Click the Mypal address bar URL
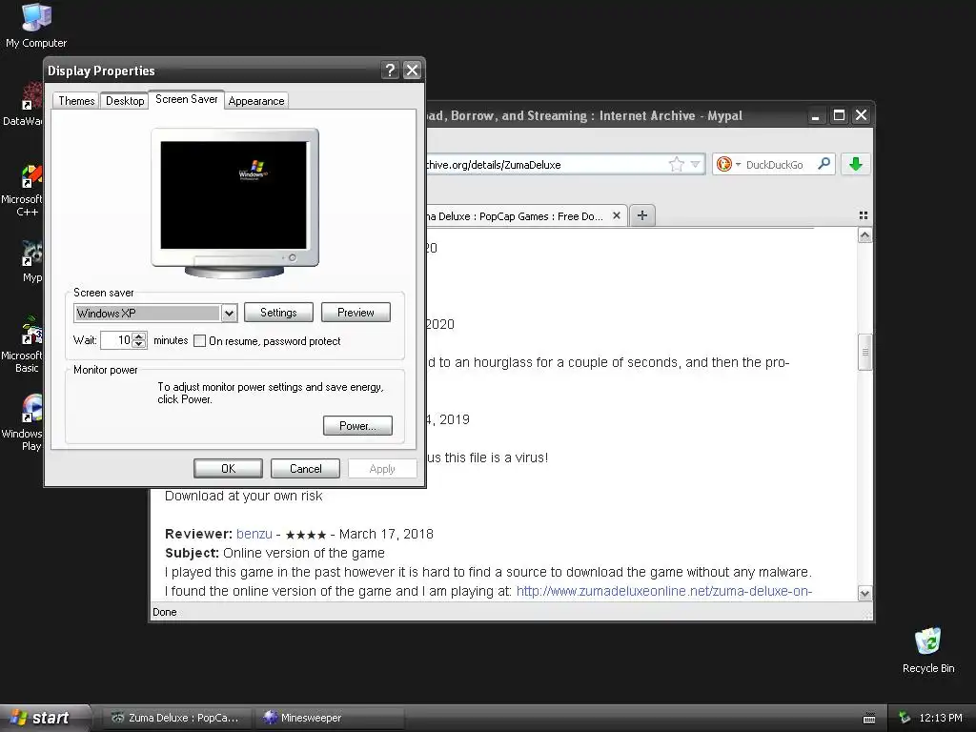Viewport: 976px width, 732px height. [x=544, y=164]
